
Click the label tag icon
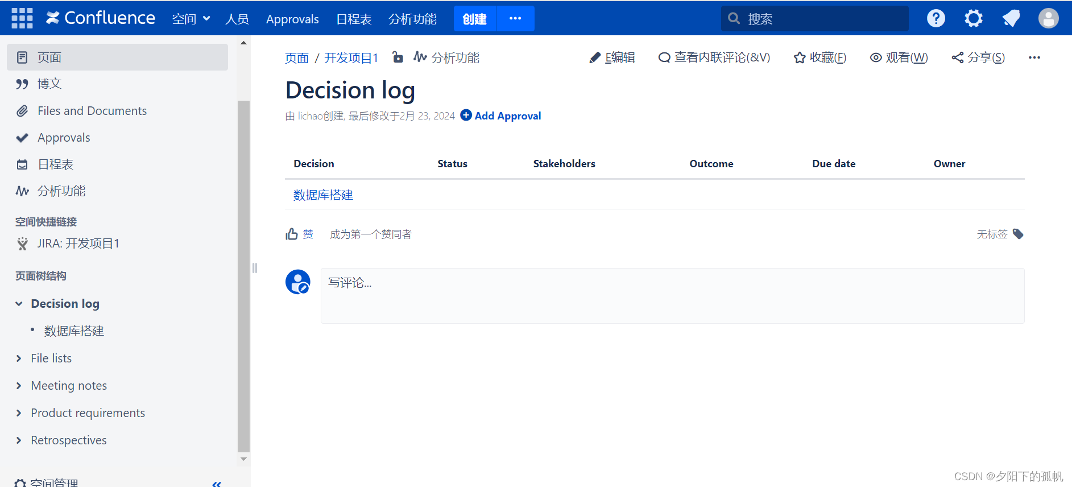(x=1018, y=234)
